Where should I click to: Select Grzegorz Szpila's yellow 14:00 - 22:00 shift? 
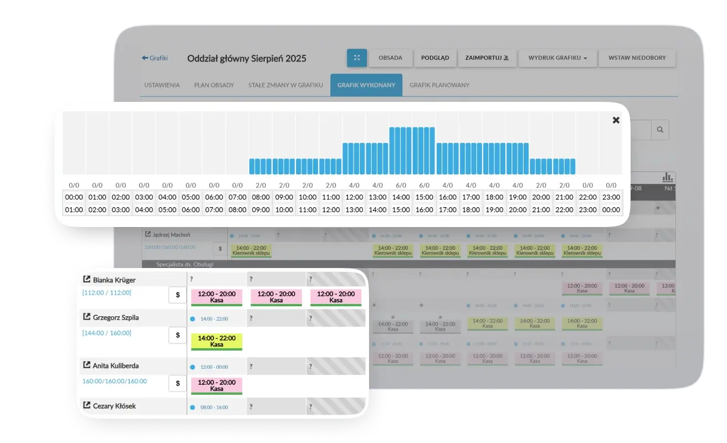217,341
